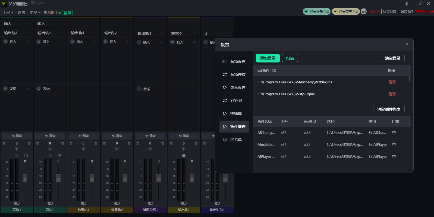The image size is (434, 217).
Task: Toggle the link switch at bottom of 音轨2
Action: pyautogui.click(x=50, y=203)
